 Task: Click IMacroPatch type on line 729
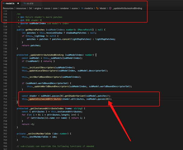[84, 30]
